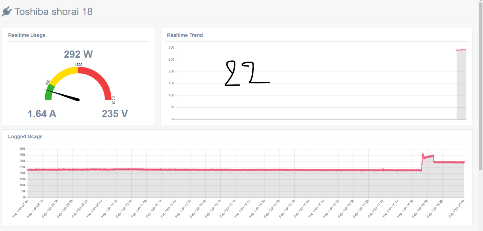Click the 150 axis label in Realtime Trend
The width and height of the screenshot is (483, 231).
(x=171, y=83)
